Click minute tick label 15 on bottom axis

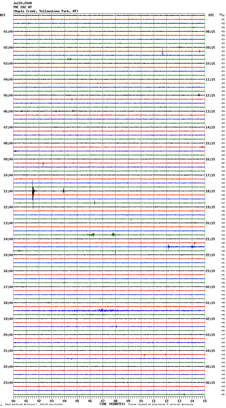pyautogui.click(x=205, y=401)
